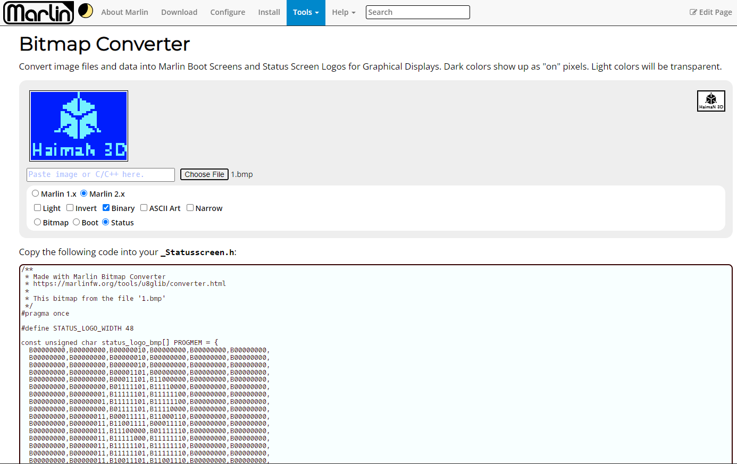Viewport: 737px width, 464px height.
Task: Click the Edit Page pencil icon
Action: [693, 12]
